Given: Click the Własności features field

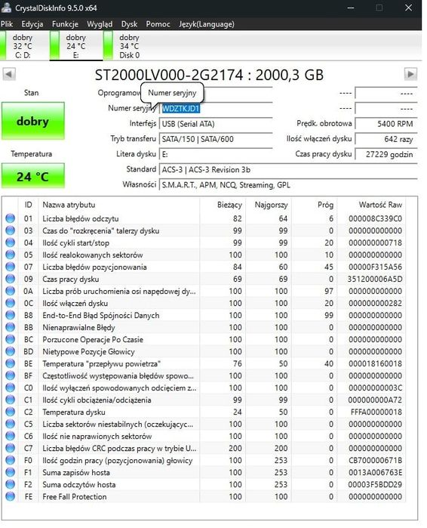Looking at the screenshot, I should click(287, 185).
